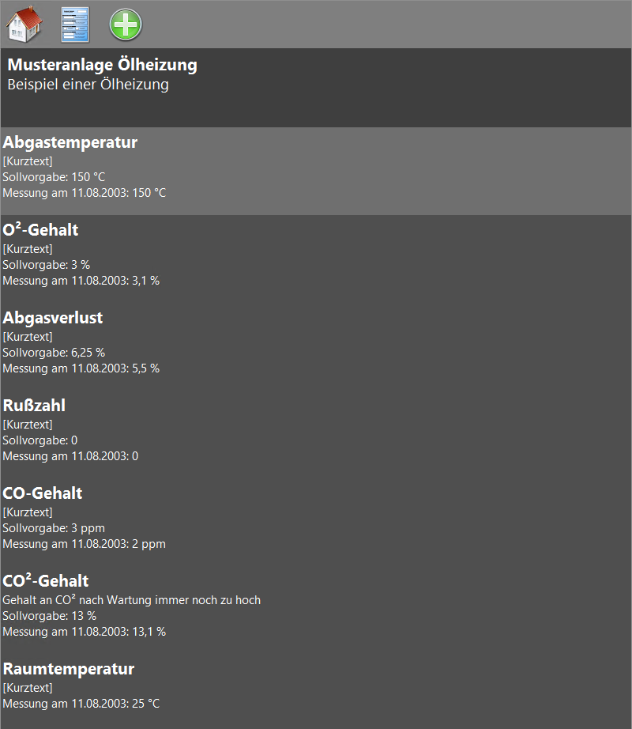Screen dimensions: 632x729
Task: Click the Rußzahl measurement from 11.08.2003
Action: pyautogui.click(x=70, y=456)
